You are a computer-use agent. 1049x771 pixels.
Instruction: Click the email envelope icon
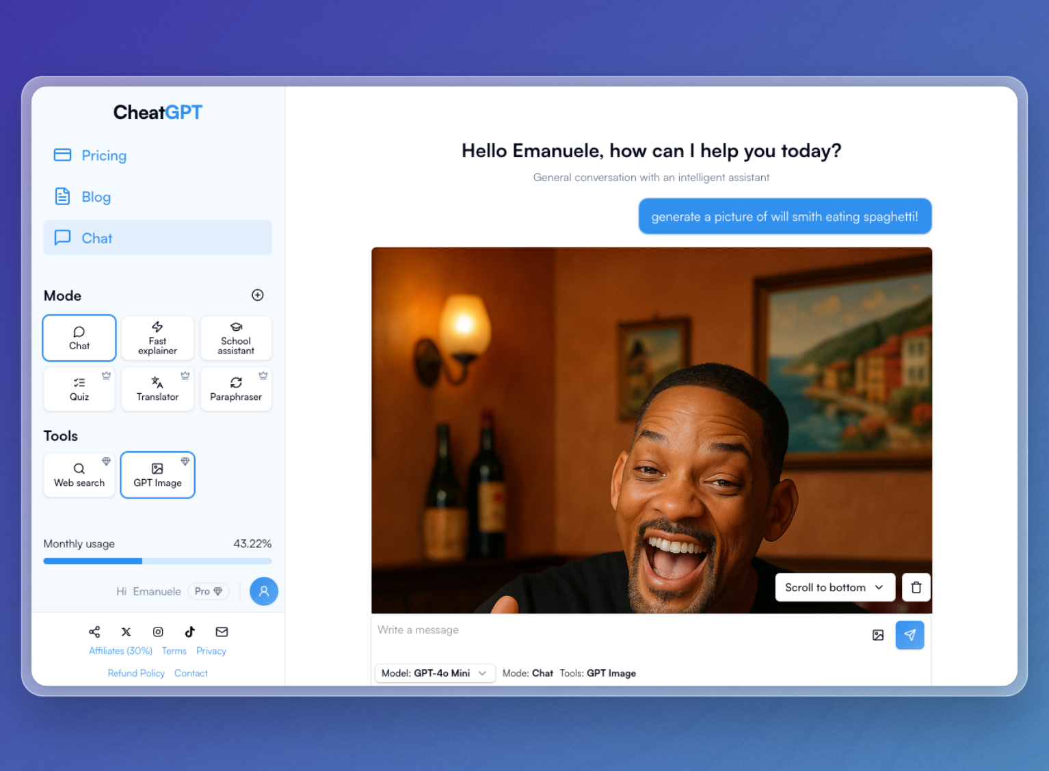point(222,632)
